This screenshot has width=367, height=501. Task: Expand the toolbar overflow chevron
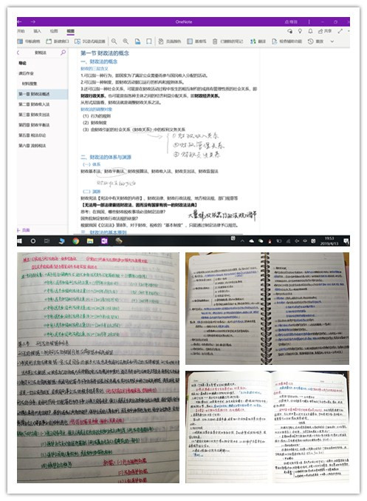coord(332,41)
